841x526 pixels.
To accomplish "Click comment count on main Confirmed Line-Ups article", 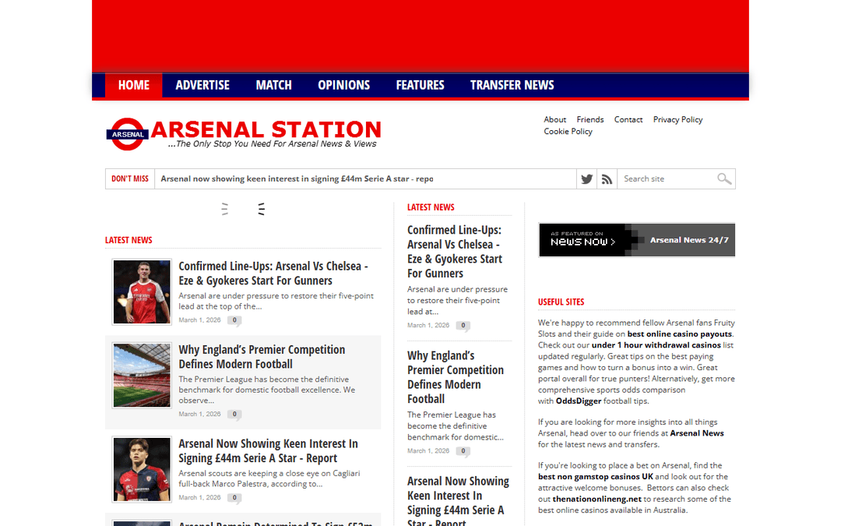I will [234, 320].
